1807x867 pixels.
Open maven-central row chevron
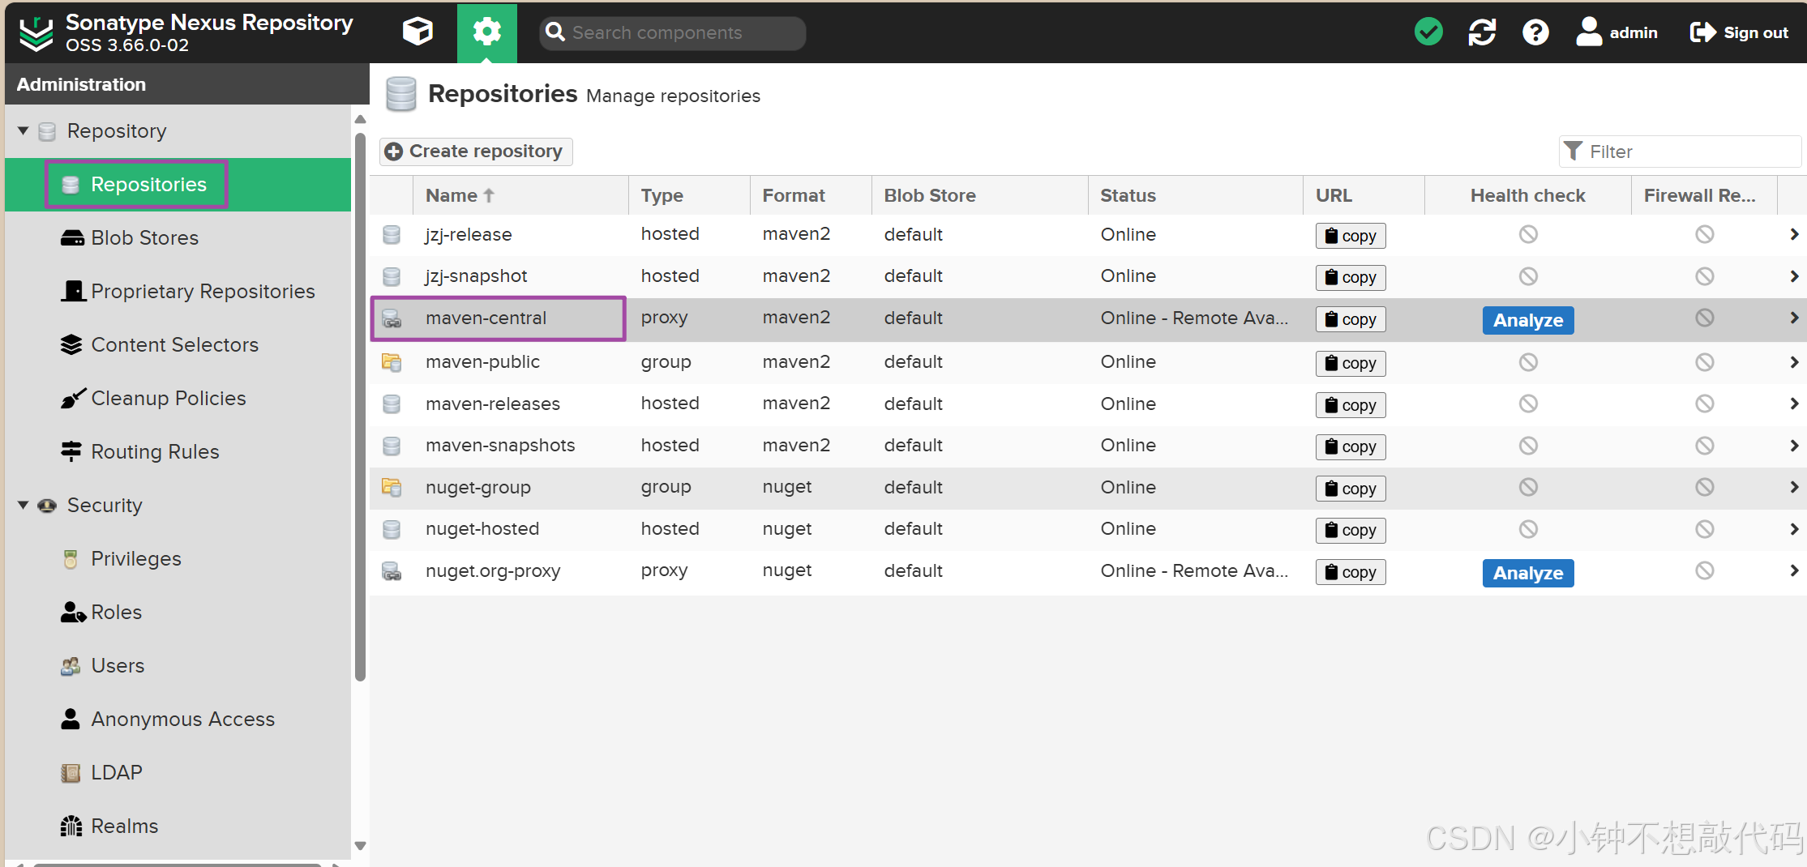click(x=1794, y=318)
